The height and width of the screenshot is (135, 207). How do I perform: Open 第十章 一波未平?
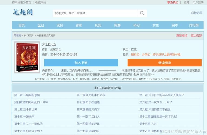coord(24,117)
